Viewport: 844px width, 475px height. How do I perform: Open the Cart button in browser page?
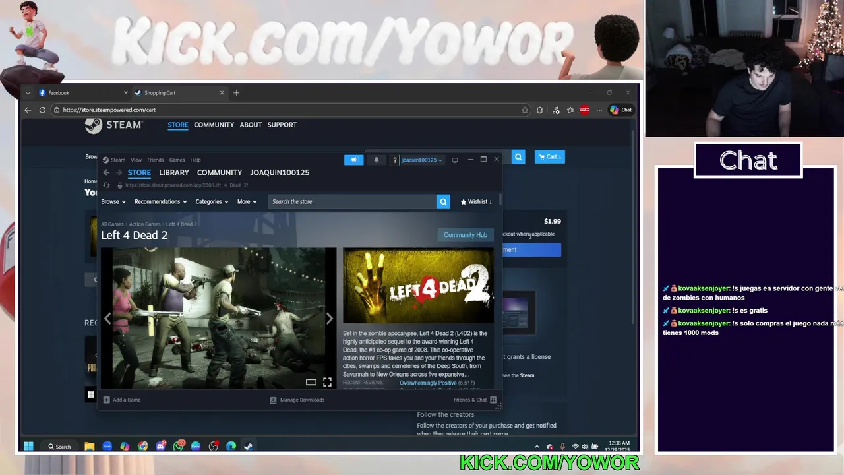[549, 156]
